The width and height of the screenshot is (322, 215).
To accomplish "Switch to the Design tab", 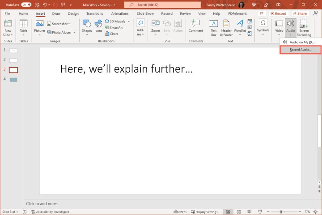I will (x=73, y=13).
